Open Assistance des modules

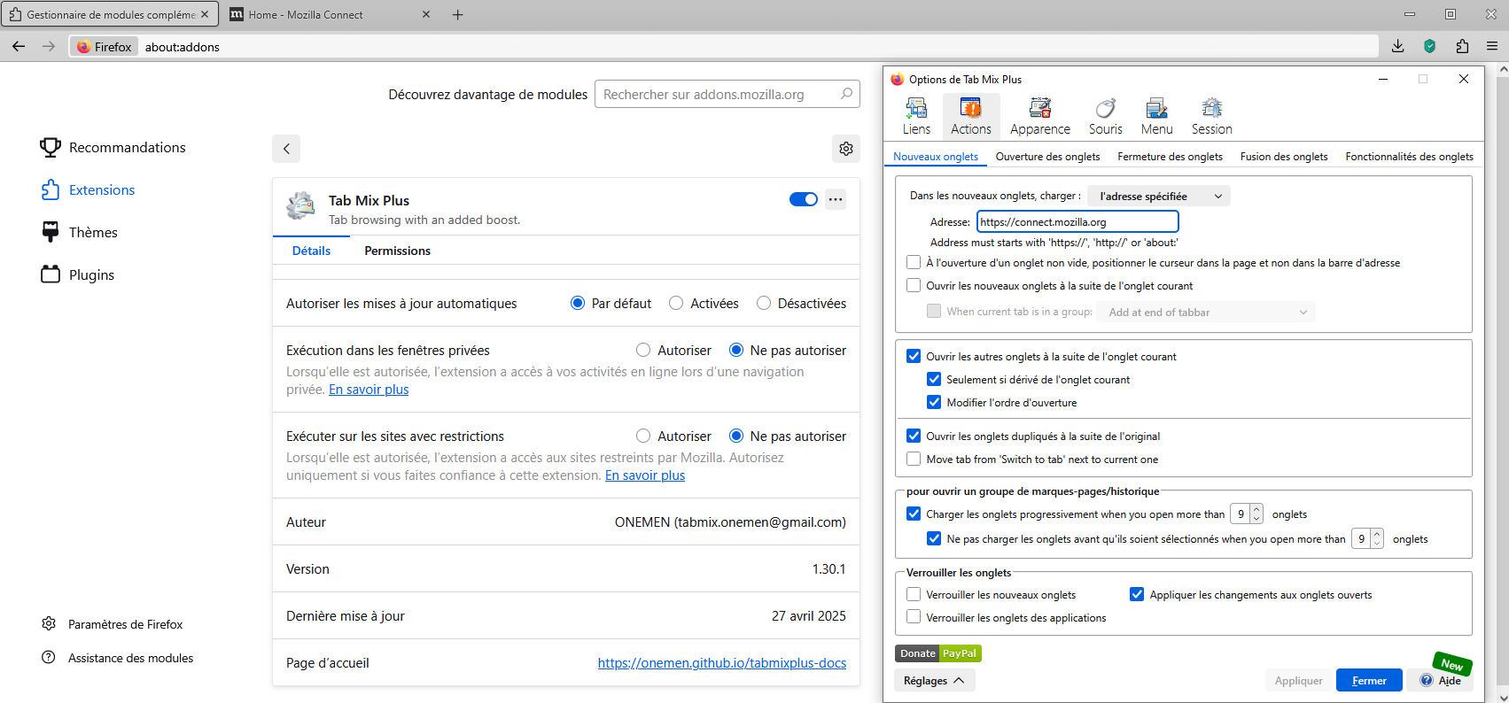click(x=118, y=658)
